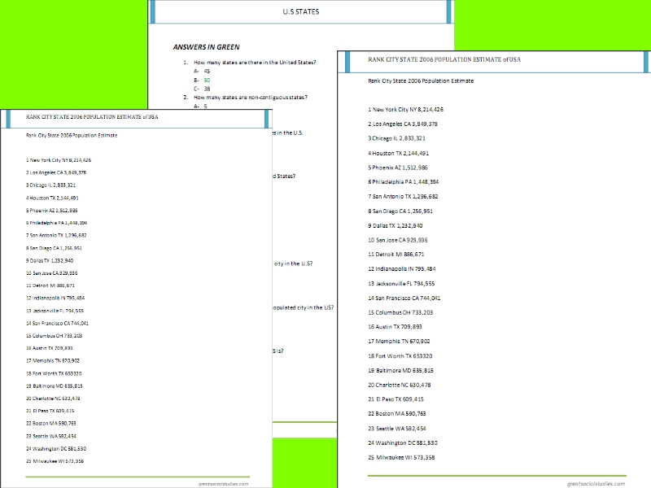Click "8 San Diego CA 1,256,951" on the right page
The image size is (651, 488).
pos(400,211)
